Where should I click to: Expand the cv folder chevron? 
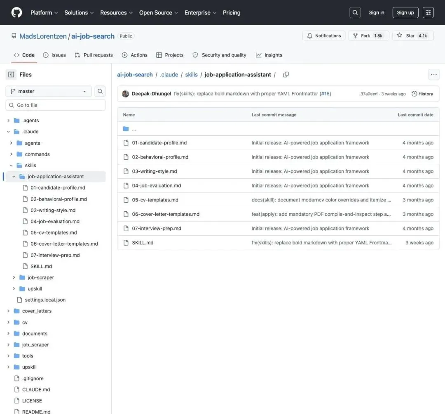(x=8, y=322)
